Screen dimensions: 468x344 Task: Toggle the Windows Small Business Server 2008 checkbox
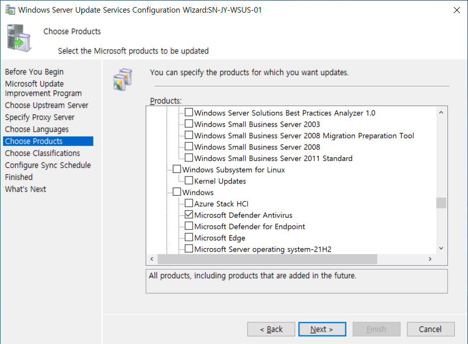point(189,146)
